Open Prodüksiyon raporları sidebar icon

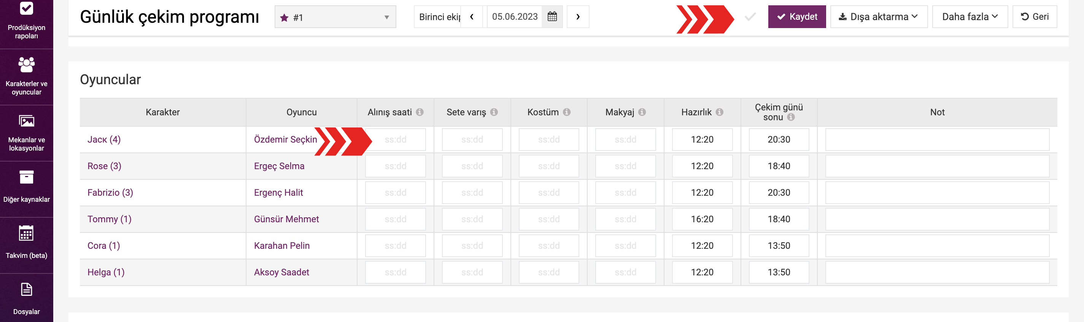(27, 8)
